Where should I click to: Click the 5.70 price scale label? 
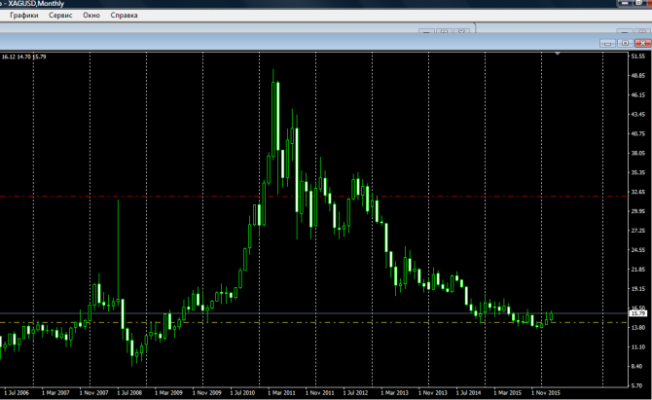tap(637, 385)
